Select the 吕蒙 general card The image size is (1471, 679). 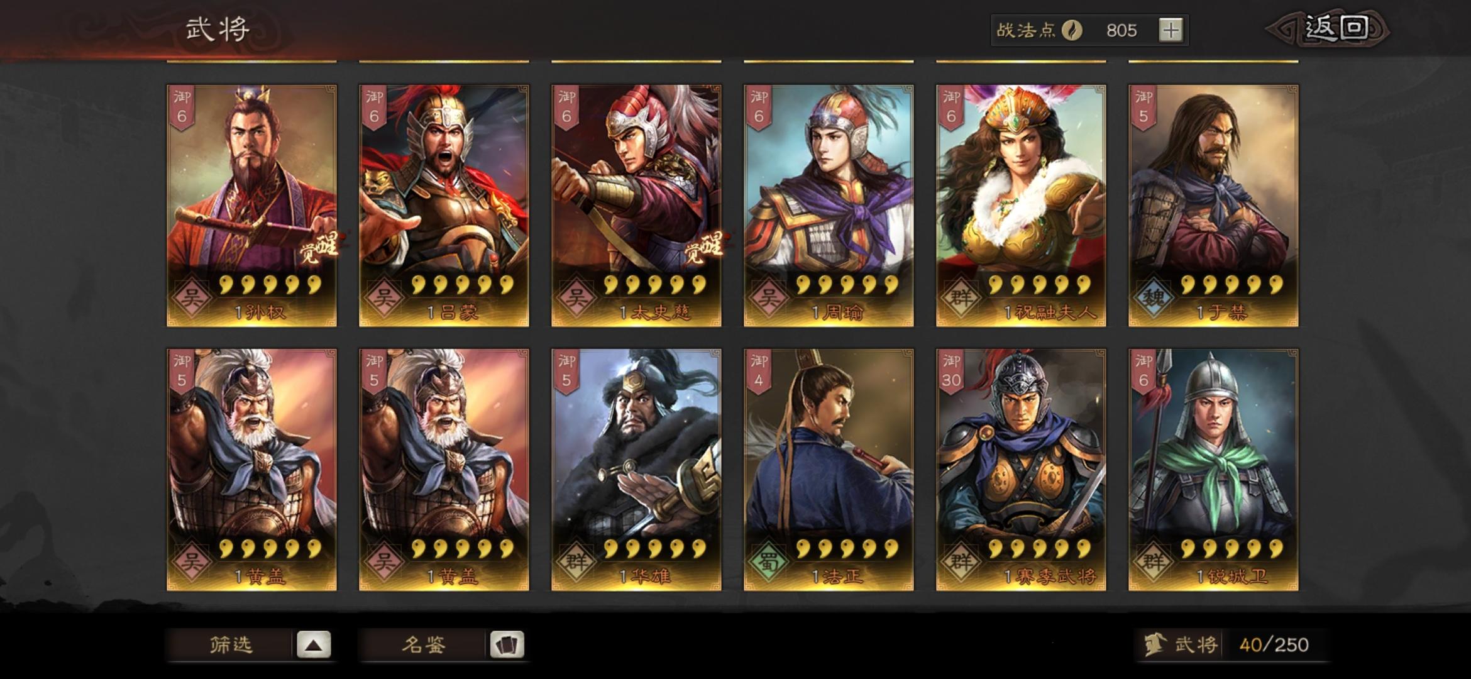point(444,206)
